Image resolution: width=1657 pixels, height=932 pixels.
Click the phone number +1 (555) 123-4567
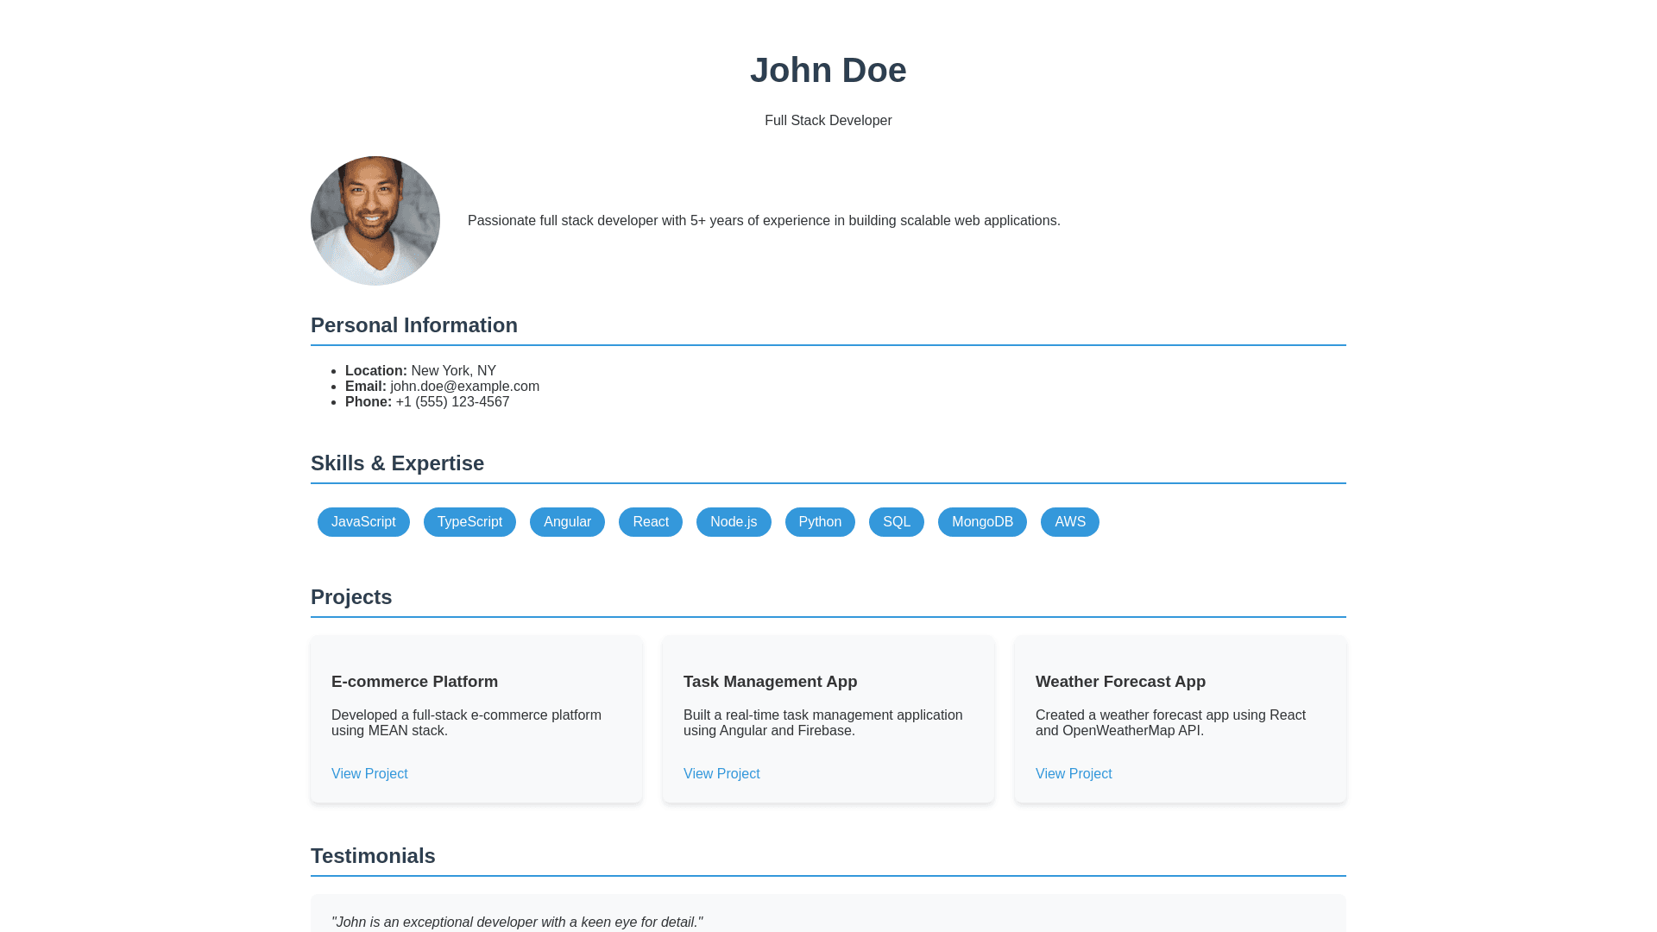click(452, 402)
